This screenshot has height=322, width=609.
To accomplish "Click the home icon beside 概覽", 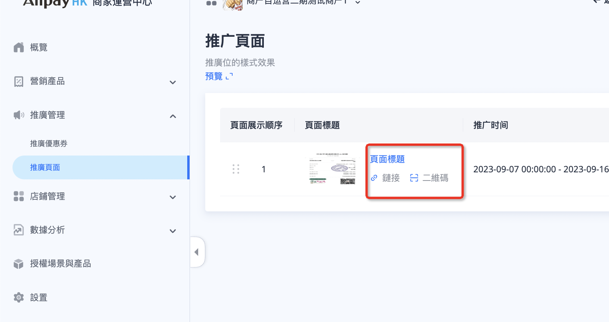I will (x=19, y=47).
